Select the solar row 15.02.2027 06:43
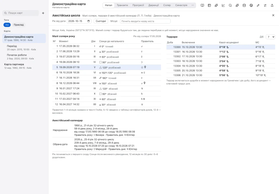This screenshot has width=279, height=194. 107,94
